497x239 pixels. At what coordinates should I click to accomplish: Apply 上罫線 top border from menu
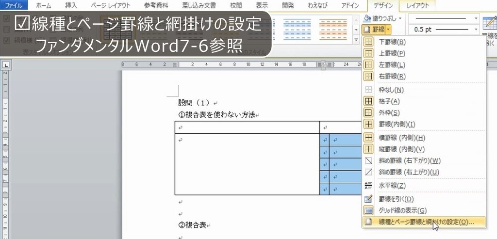point(424,53)
